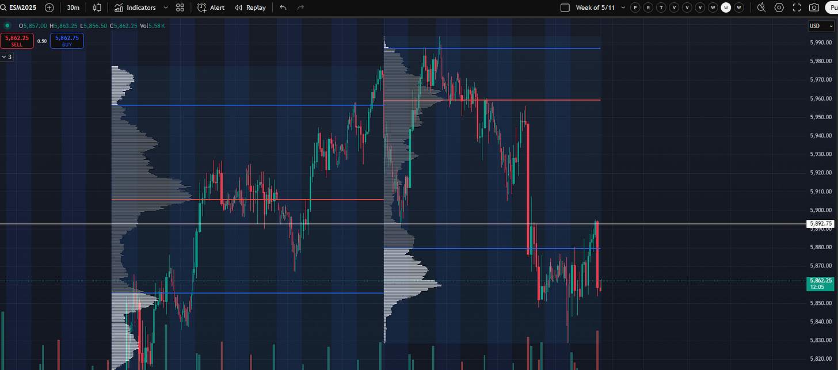Click the 5,840.00 price axis label
This screenshot has width=838, height=370.
[820, 321]
